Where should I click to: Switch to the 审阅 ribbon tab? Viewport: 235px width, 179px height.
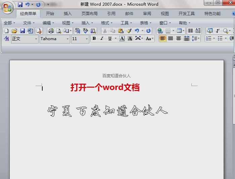(x=147, y=14)
